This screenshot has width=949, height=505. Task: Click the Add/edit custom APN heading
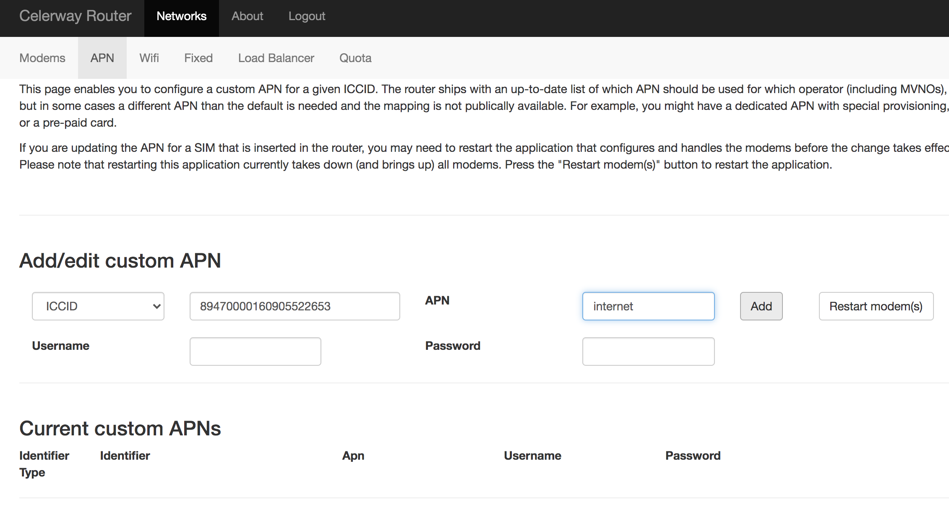point(120,260)
